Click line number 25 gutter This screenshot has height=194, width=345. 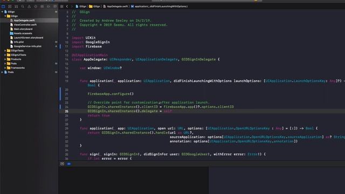pyautogui.click(x=66, y=112)
